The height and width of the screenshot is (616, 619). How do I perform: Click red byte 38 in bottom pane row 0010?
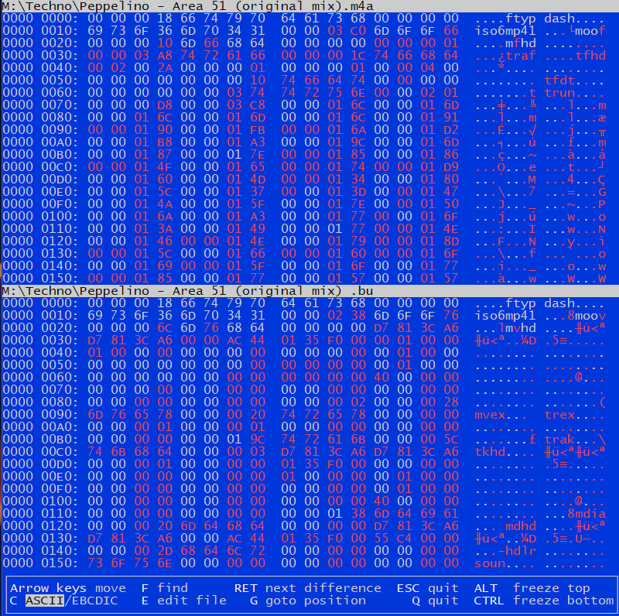pyautogui.click(x=358, y=315)
